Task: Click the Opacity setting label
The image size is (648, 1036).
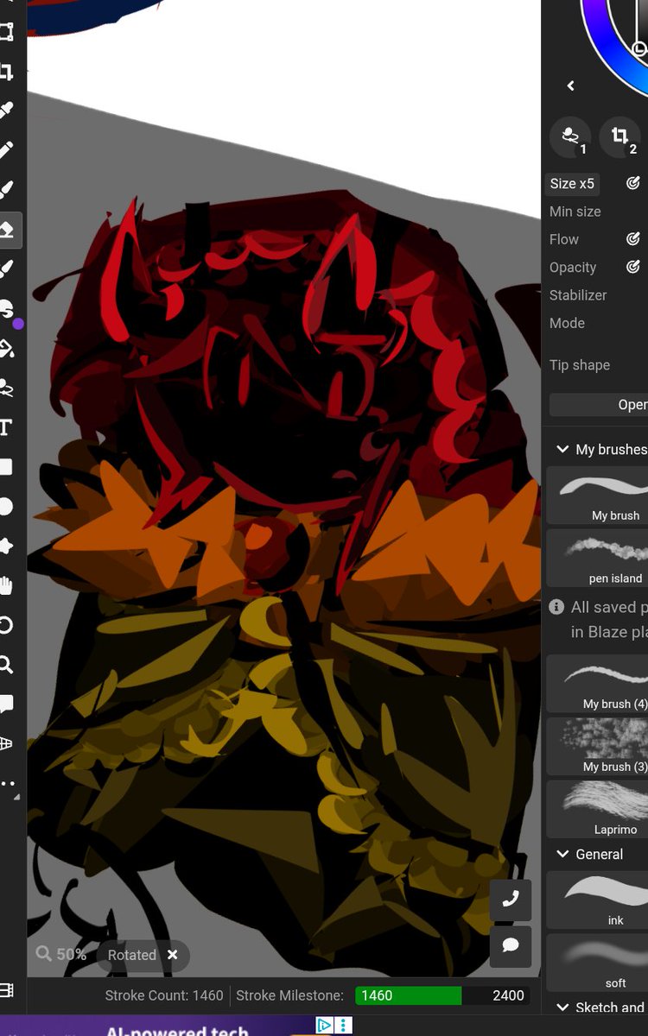Action: coord(573,268)
